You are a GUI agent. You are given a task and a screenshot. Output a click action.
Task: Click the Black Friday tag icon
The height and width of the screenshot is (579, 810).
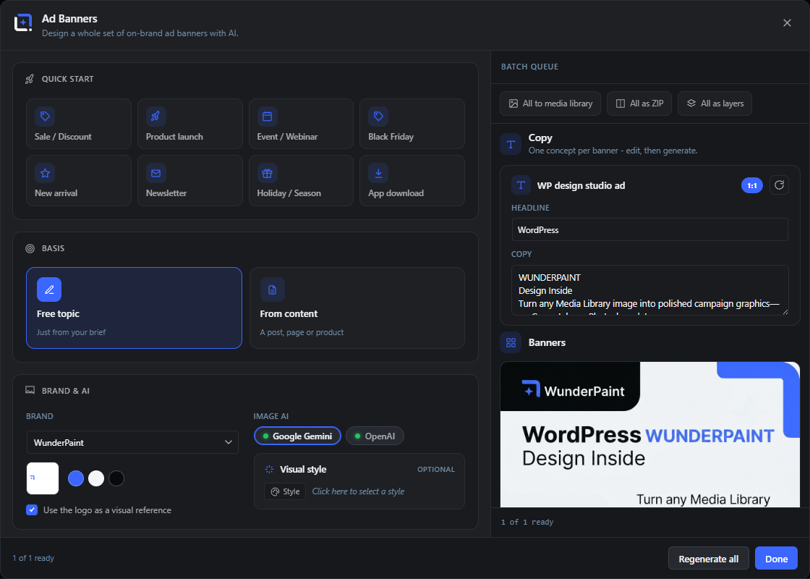click(378, 117)
